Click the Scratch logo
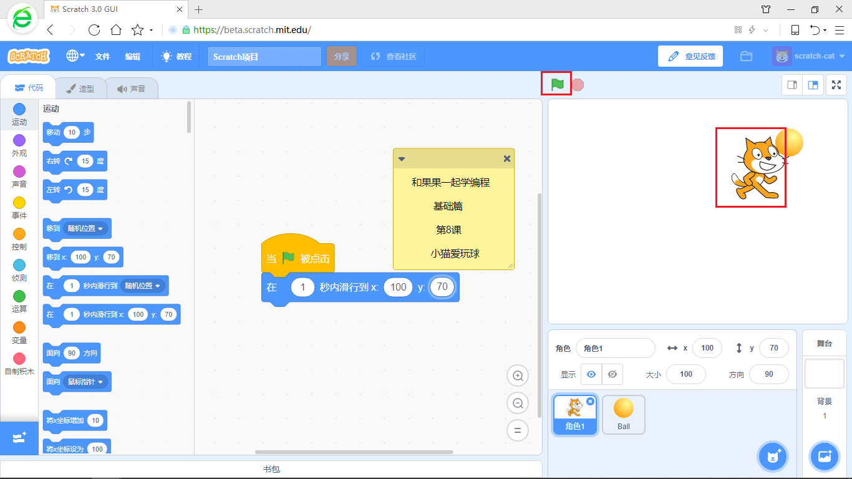The height and width of the screenshot is (479, 852). pos(29,56)
